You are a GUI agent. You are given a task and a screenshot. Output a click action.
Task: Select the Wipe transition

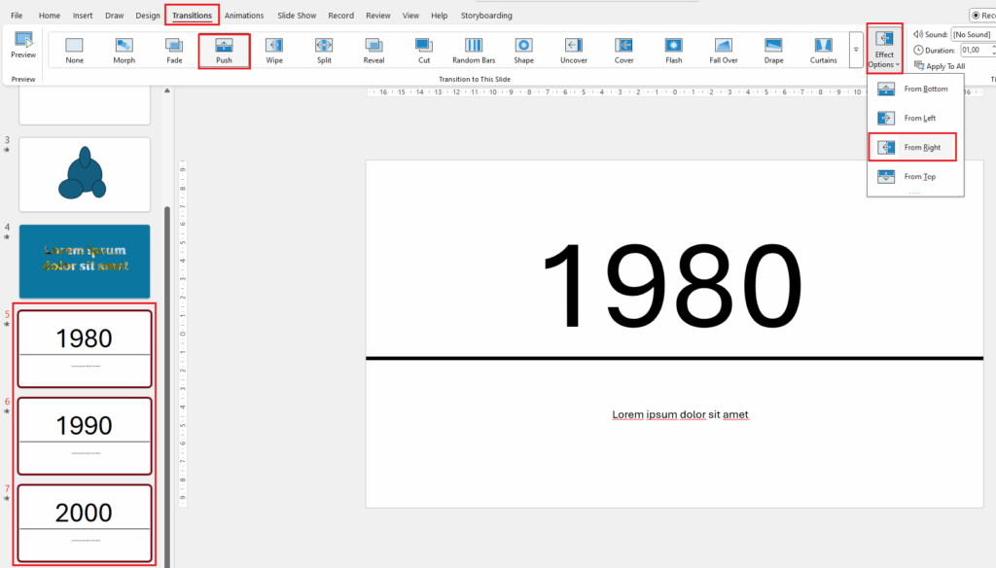(x=274, y=46)
